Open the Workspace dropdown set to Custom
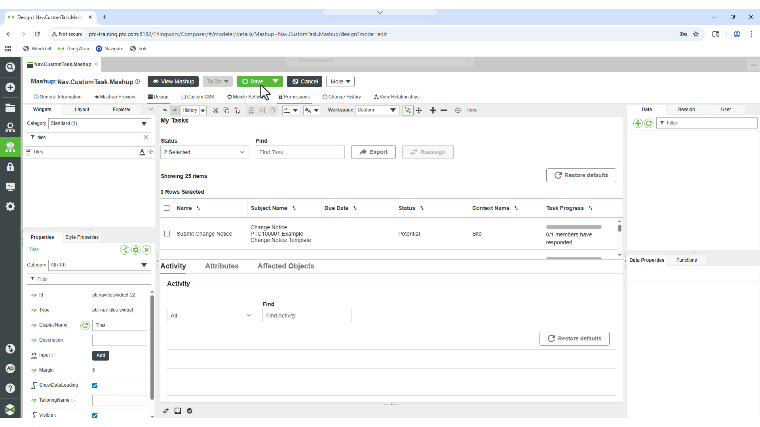This screenshot has width=760, height=427. pyautogui.click(x=376, y=110)
